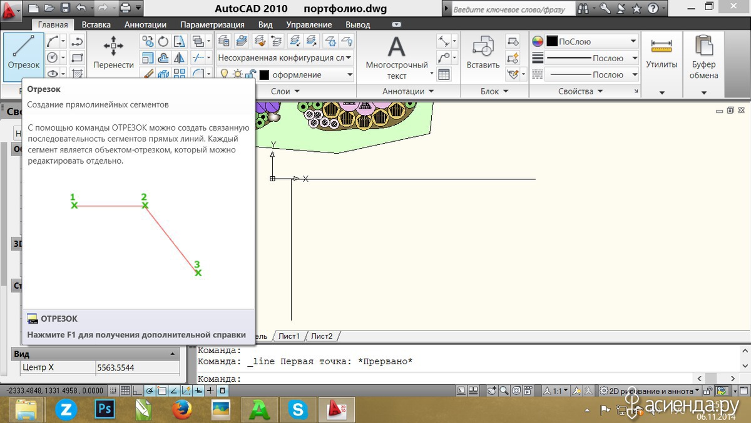This screenshot has width=751, height=423.
Task: Undo the last action
Action: point(81,9)
